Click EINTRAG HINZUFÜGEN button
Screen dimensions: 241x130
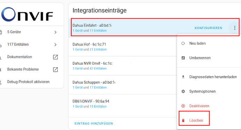tap(94, 123)
